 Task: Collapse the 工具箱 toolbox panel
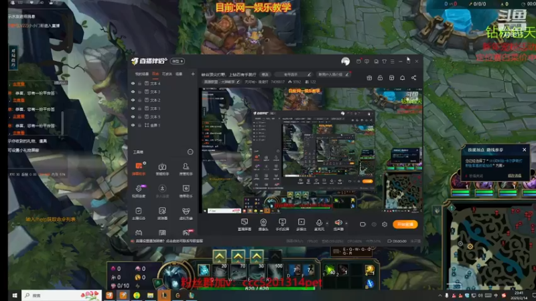190,152
